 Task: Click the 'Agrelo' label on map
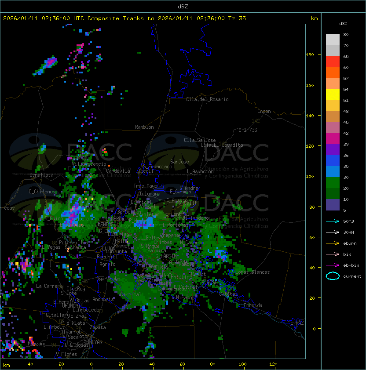107,264
